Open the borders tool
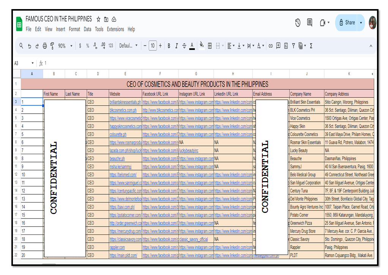The height and width of the screenshot is (275, 388). pos(210,46)
